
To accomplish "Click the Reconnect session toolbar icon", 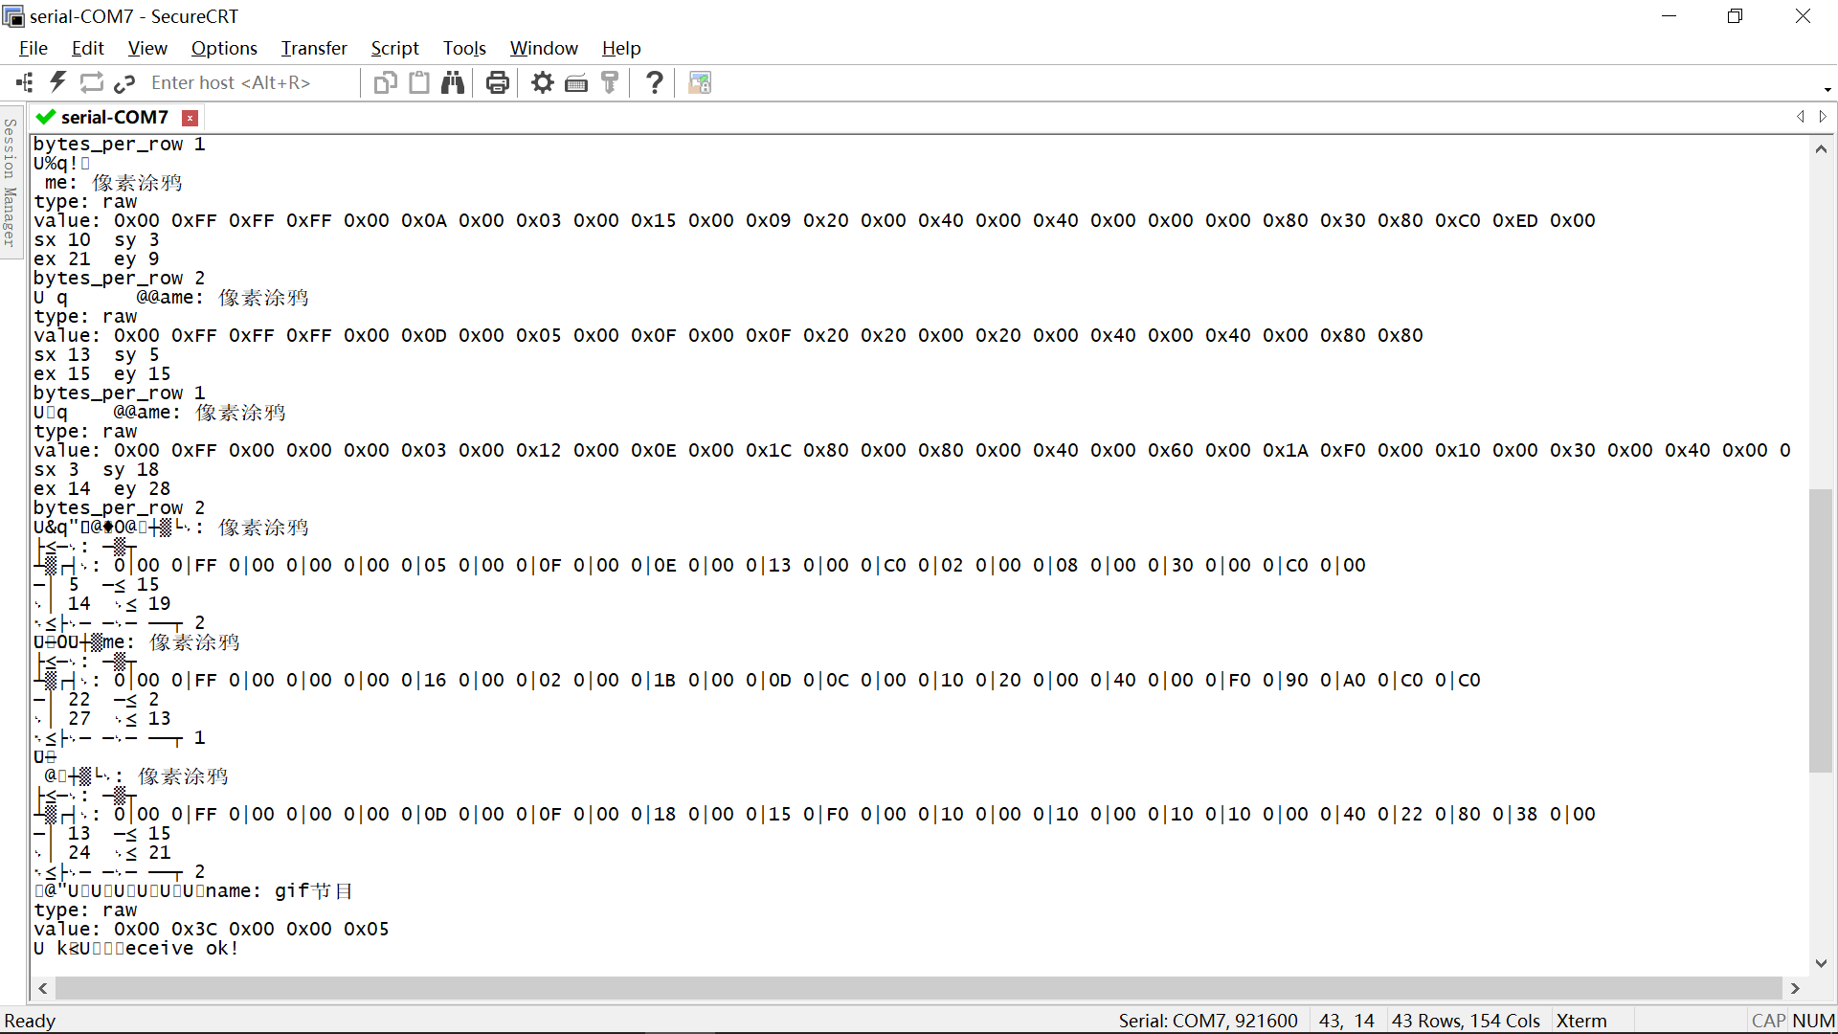I will (x=92, y=83).
